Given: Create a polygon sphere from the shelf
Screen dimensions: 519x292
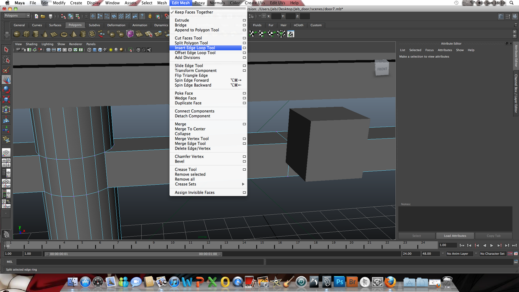Looking at the screenshot, I should 17,34.
